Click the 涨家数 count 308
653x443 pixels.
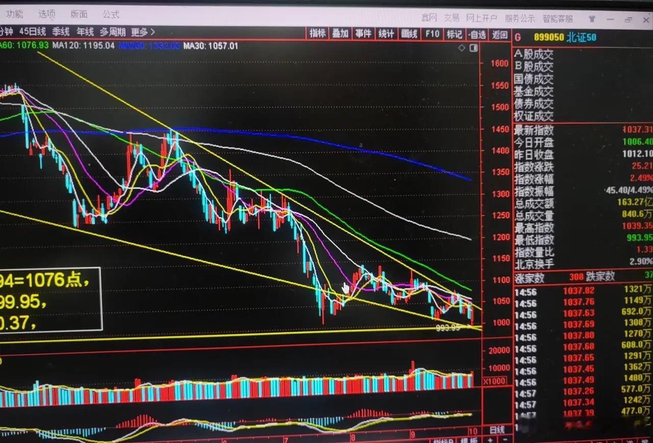click(x=577, y=277)
